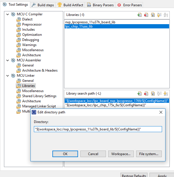Click the Architecture & Headers icon
The image size is (174, 177).
[19, 70]
